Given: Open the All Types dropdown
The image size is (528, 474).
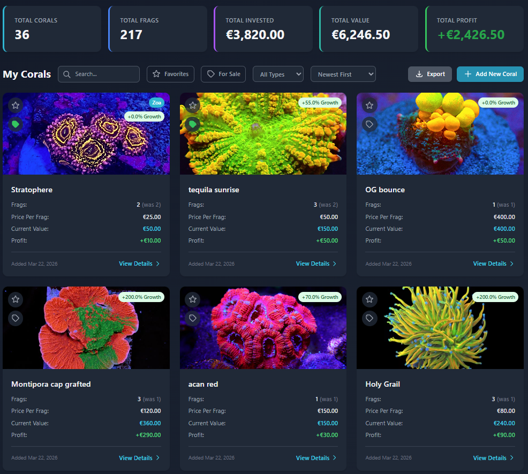Looking at the screenshot, I should pos(278,74).
